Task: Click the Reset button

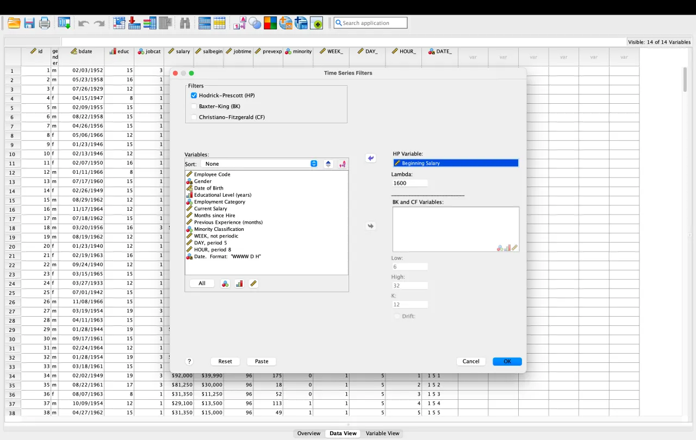Action: pos(225,361)
